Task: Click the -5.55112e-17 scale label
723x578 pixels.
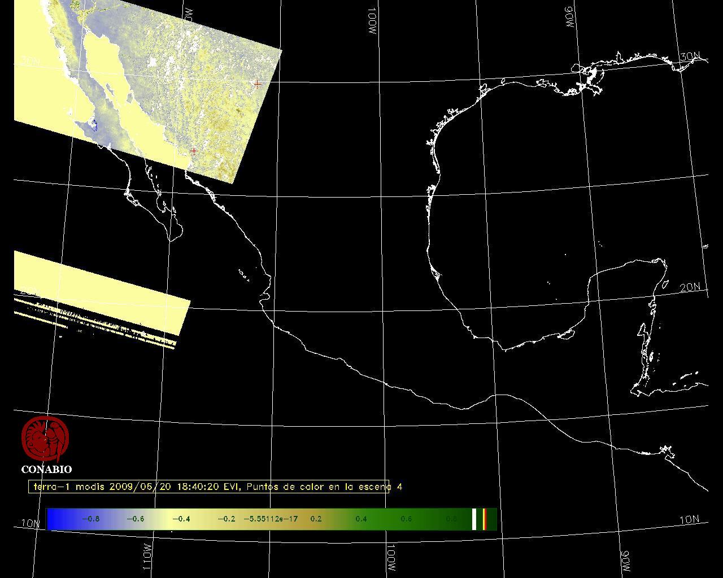Action: [x=271, y=519]
